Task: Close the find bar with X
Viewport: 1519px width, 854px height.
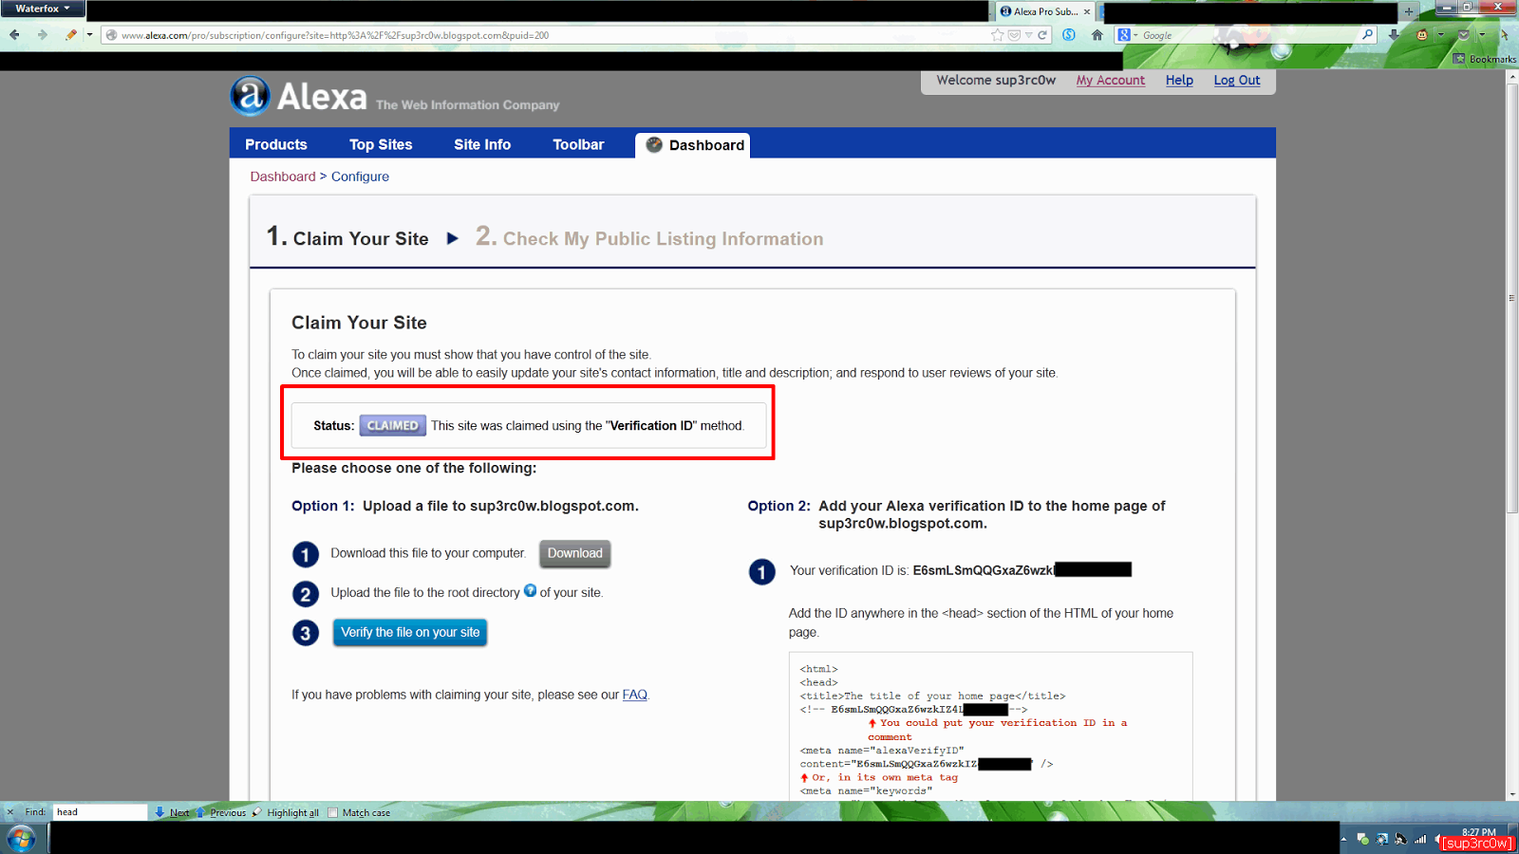Action: [x=10, y=812]
